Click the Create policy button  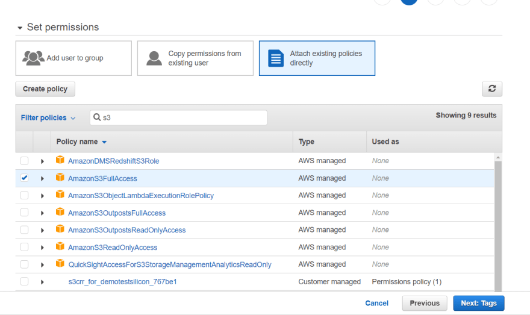(x=45, y=89)
